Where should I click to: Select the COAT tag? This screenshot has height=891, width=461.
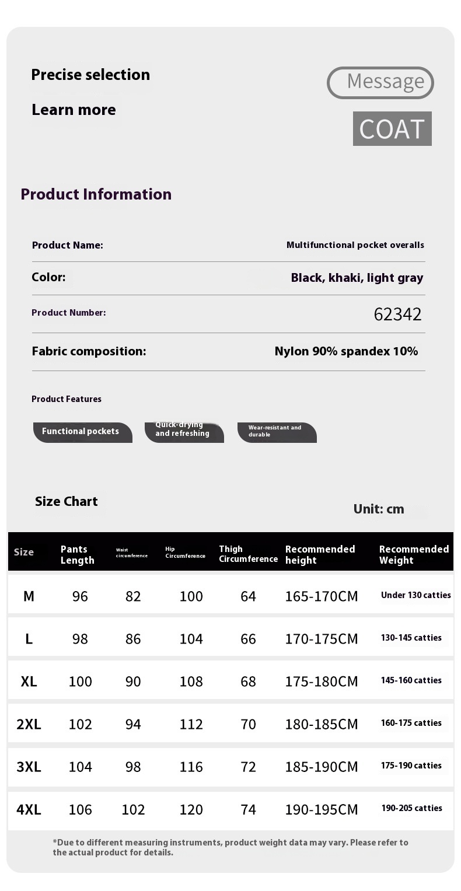click(x=392, y=129)
